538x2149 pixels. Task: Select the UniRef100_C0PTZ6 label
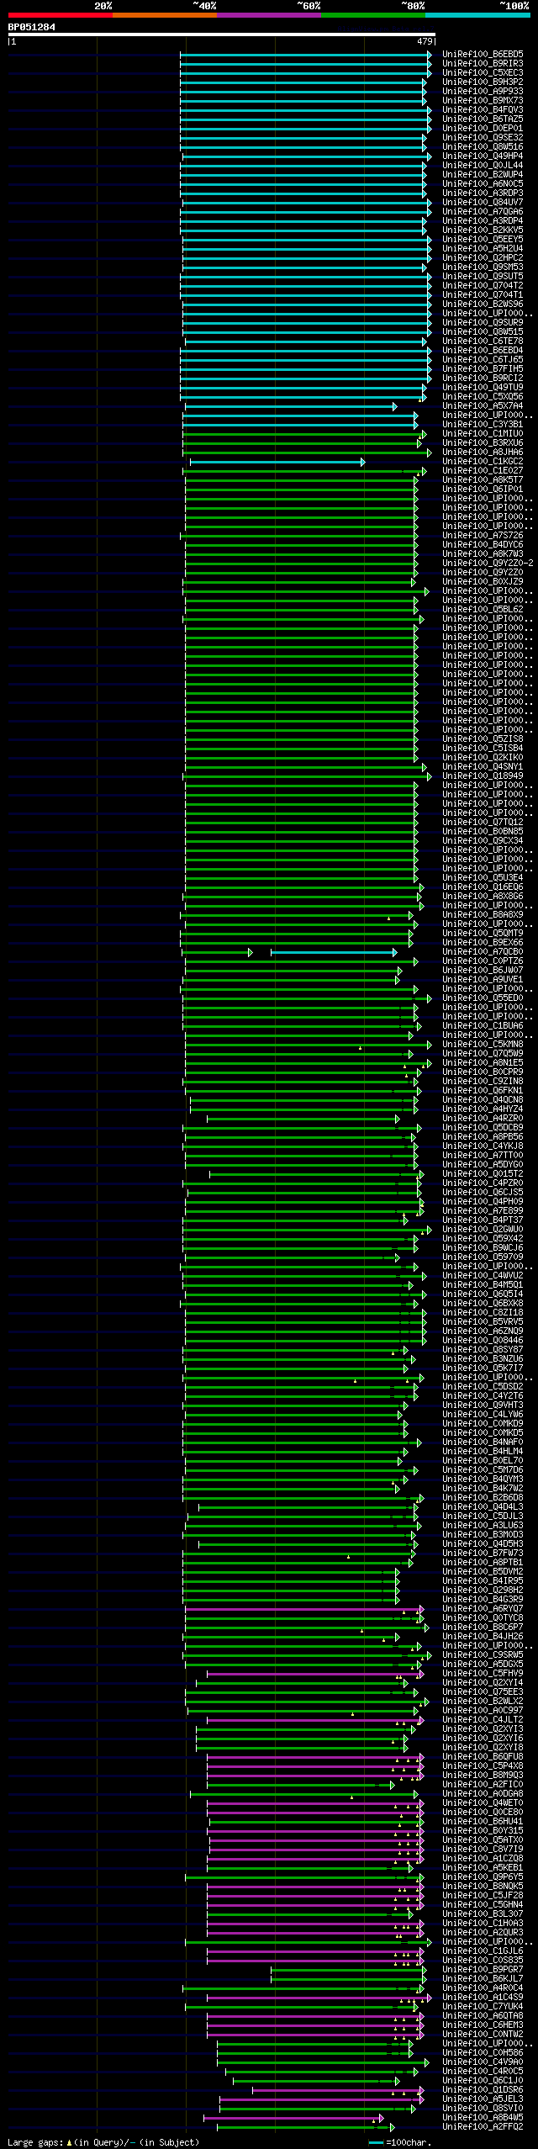tap(483, 961)
